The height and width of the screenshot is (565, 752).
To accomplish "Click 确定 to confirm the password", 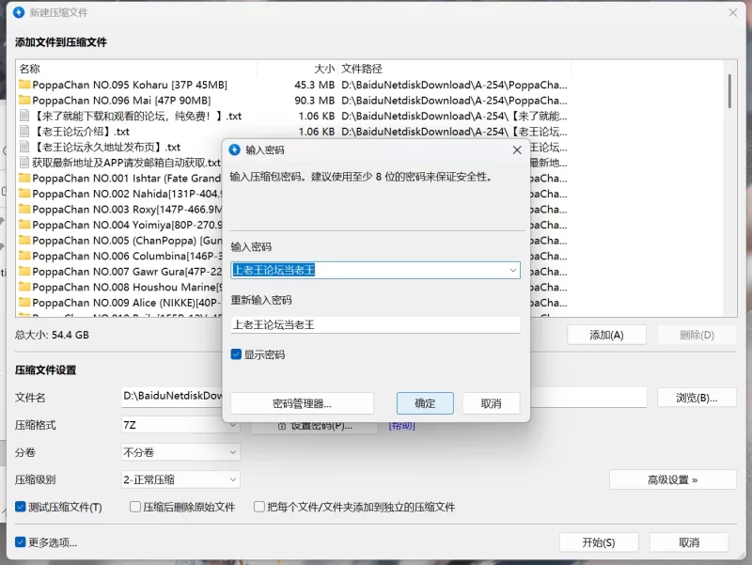I will pyautogui.click(x=425, y=403).
